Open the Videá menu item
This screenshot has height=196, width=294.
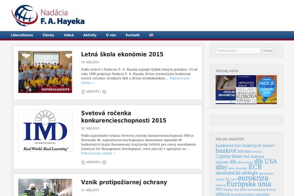(69, 35)
